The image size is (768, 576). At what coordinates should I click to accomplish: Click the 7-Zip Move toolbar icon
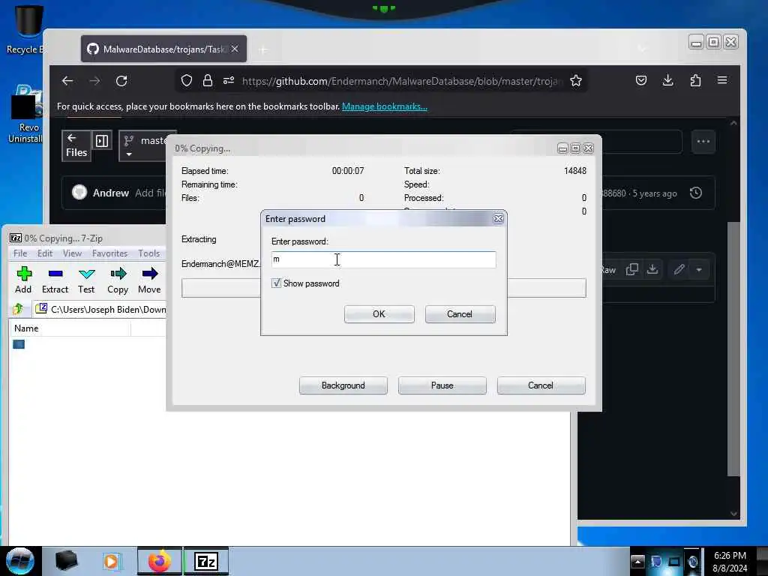click(149, 280)
